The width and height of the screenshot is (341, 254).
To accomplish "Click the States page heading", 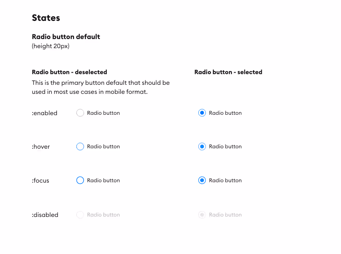I will (x=46, y=18).
